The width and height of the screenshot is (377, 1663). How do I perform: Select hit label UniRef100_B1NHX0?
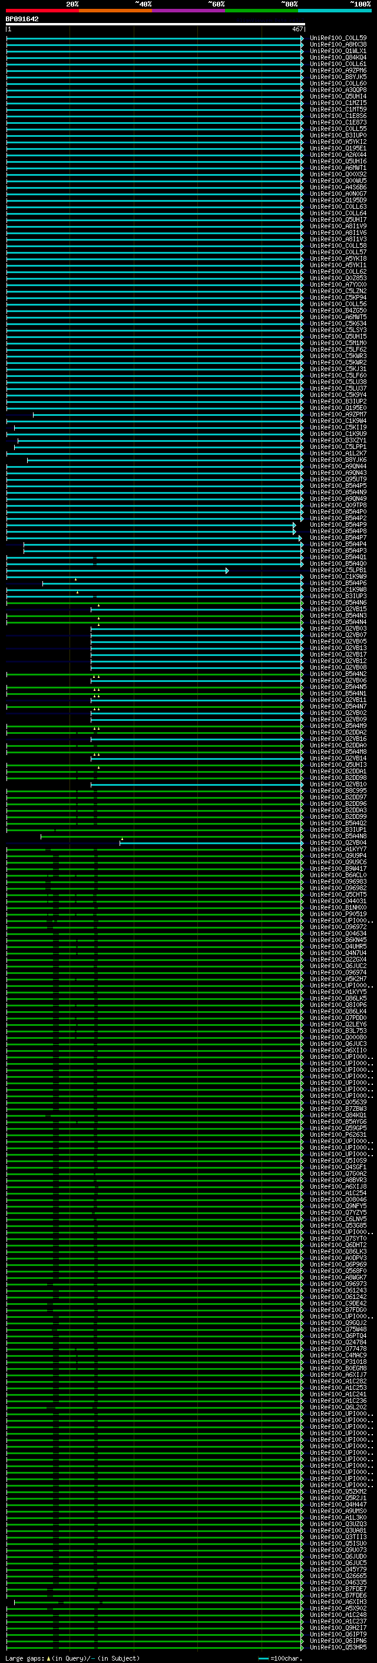pyautogui.click(x=338, y=908)
